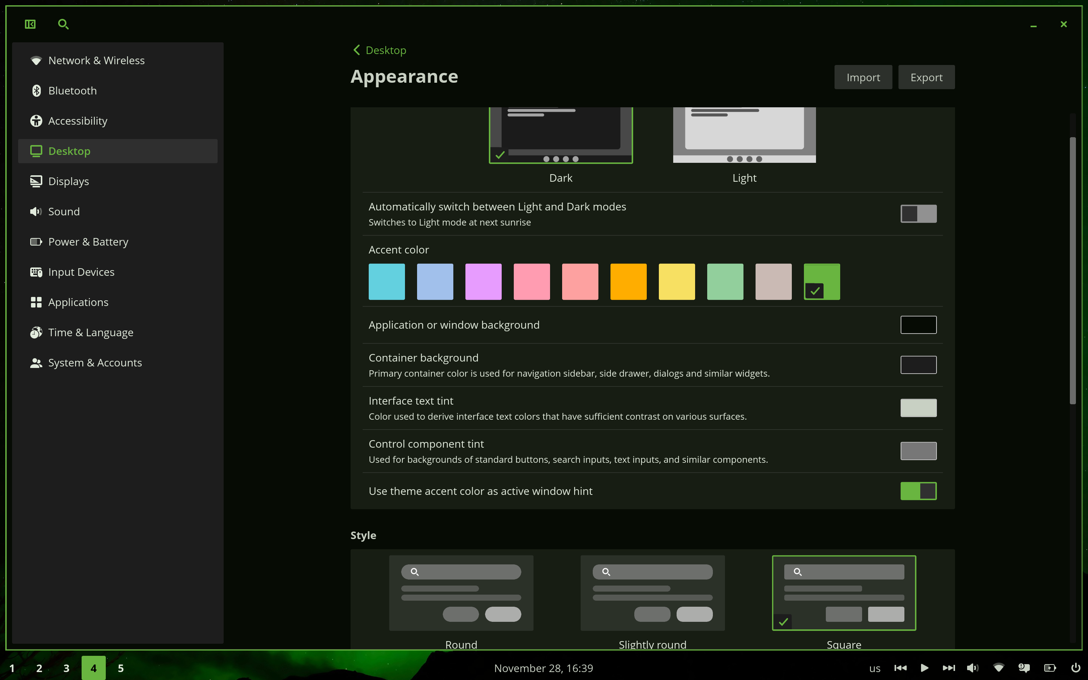This screenshot has width=1088, height=680.
Task: Open the volume applet in panel
Action: 972,668
